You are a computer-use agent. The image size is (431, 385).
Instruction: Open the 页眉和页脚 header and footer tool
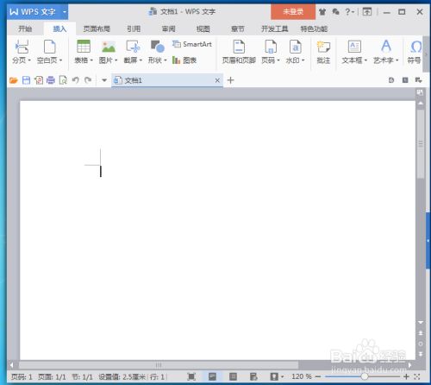coord(239,52)
